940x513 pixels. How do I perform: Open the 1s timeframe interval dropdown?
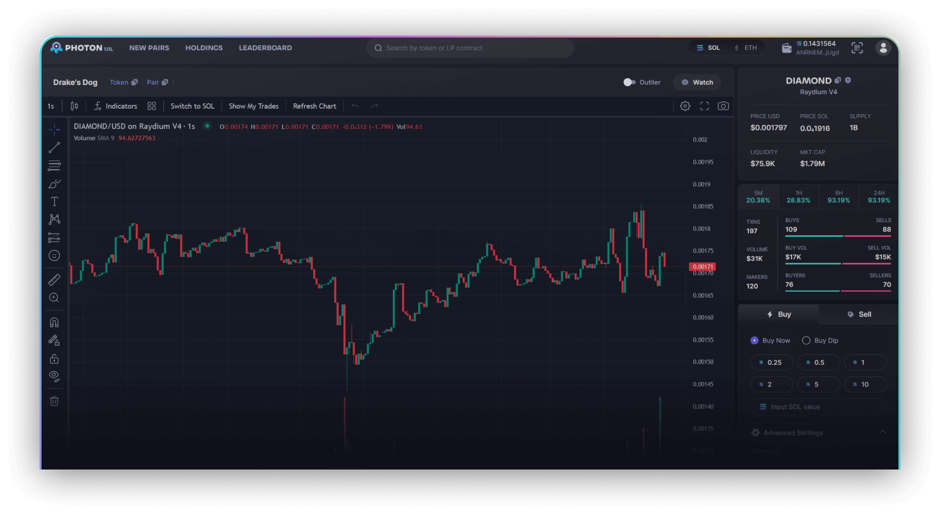click(51, 106)
